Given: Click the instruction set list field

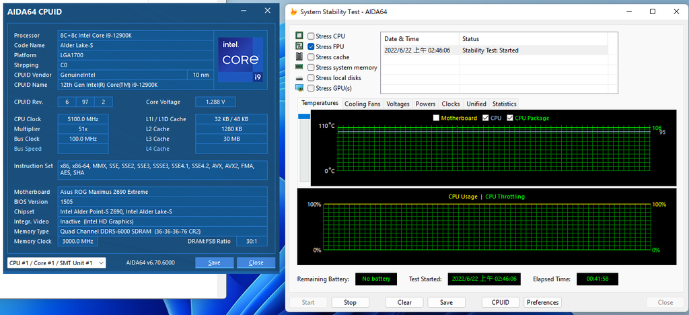Looking at the screenshot, I should tap(163, 169).
